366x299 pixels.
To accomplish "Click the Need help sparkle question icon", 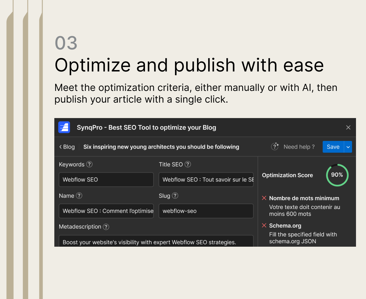I will coord(275,146).
